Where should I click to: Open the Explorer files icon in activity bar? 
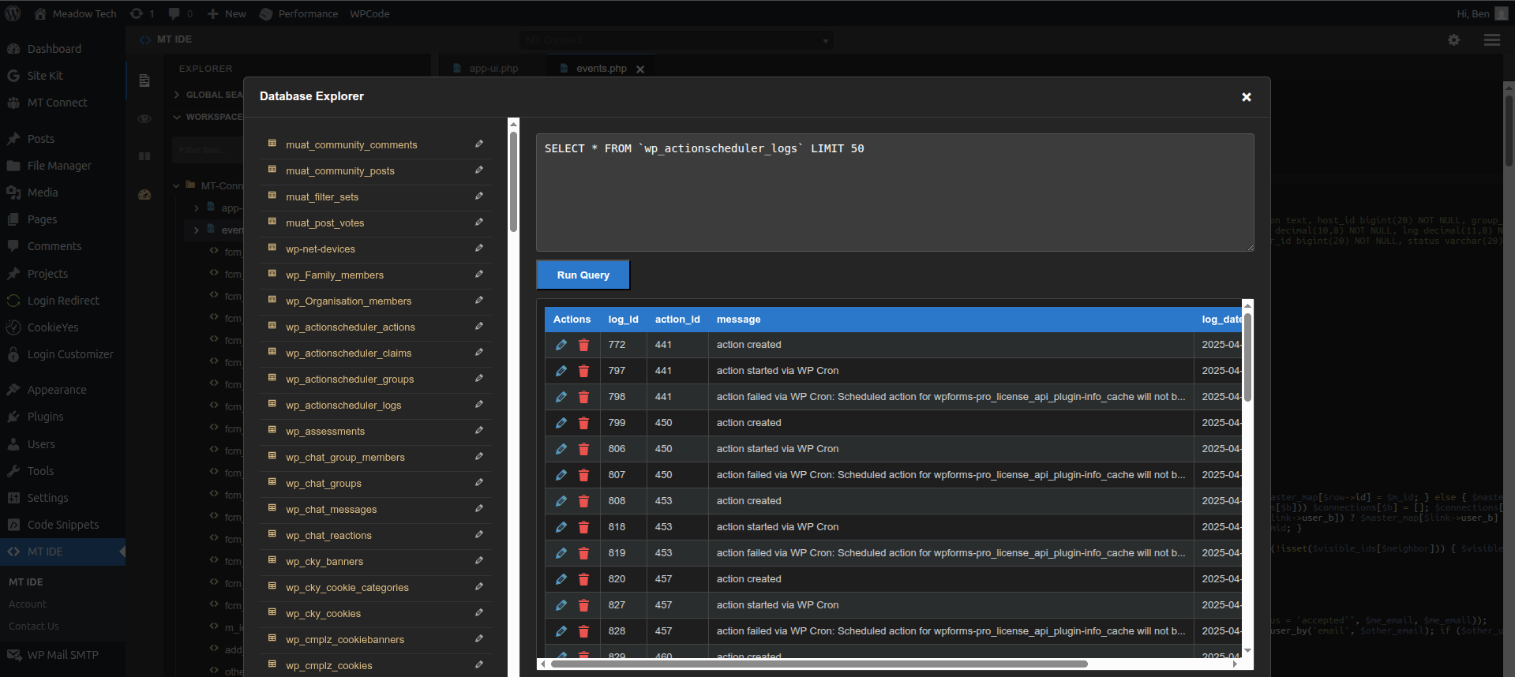[x=144, y=80]
